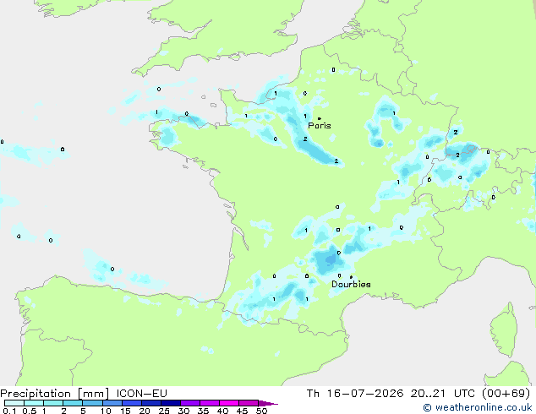Click the '35' legend scale value

tap(203, 411)
